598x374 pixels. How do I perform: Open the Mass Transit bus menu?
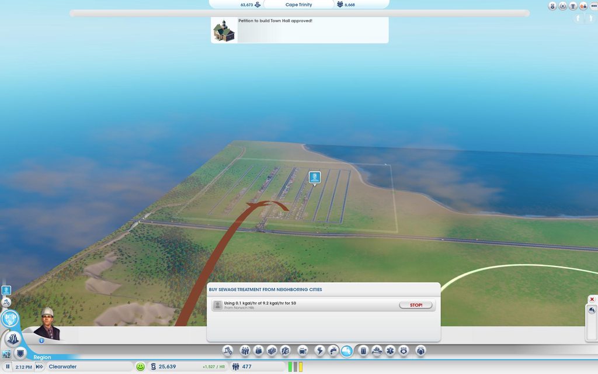click(303, 351)
